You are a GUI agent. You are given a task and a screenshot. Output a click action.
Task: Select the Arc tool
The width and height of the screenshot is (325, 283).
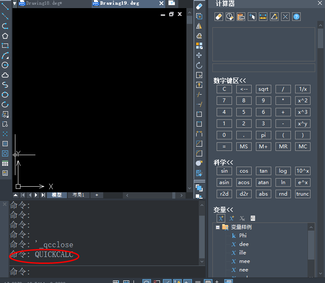click(5, 55)
